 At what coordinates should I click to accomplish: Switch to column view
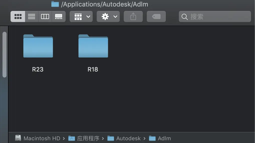coord(45,16)
